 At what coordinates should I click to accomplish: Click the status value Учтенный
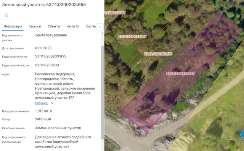pyautogui.click(x=43, y=119)
